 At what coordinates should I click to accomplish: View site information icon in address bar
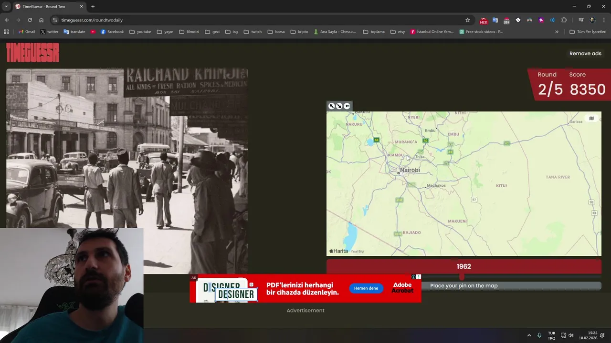pos(55,20)
